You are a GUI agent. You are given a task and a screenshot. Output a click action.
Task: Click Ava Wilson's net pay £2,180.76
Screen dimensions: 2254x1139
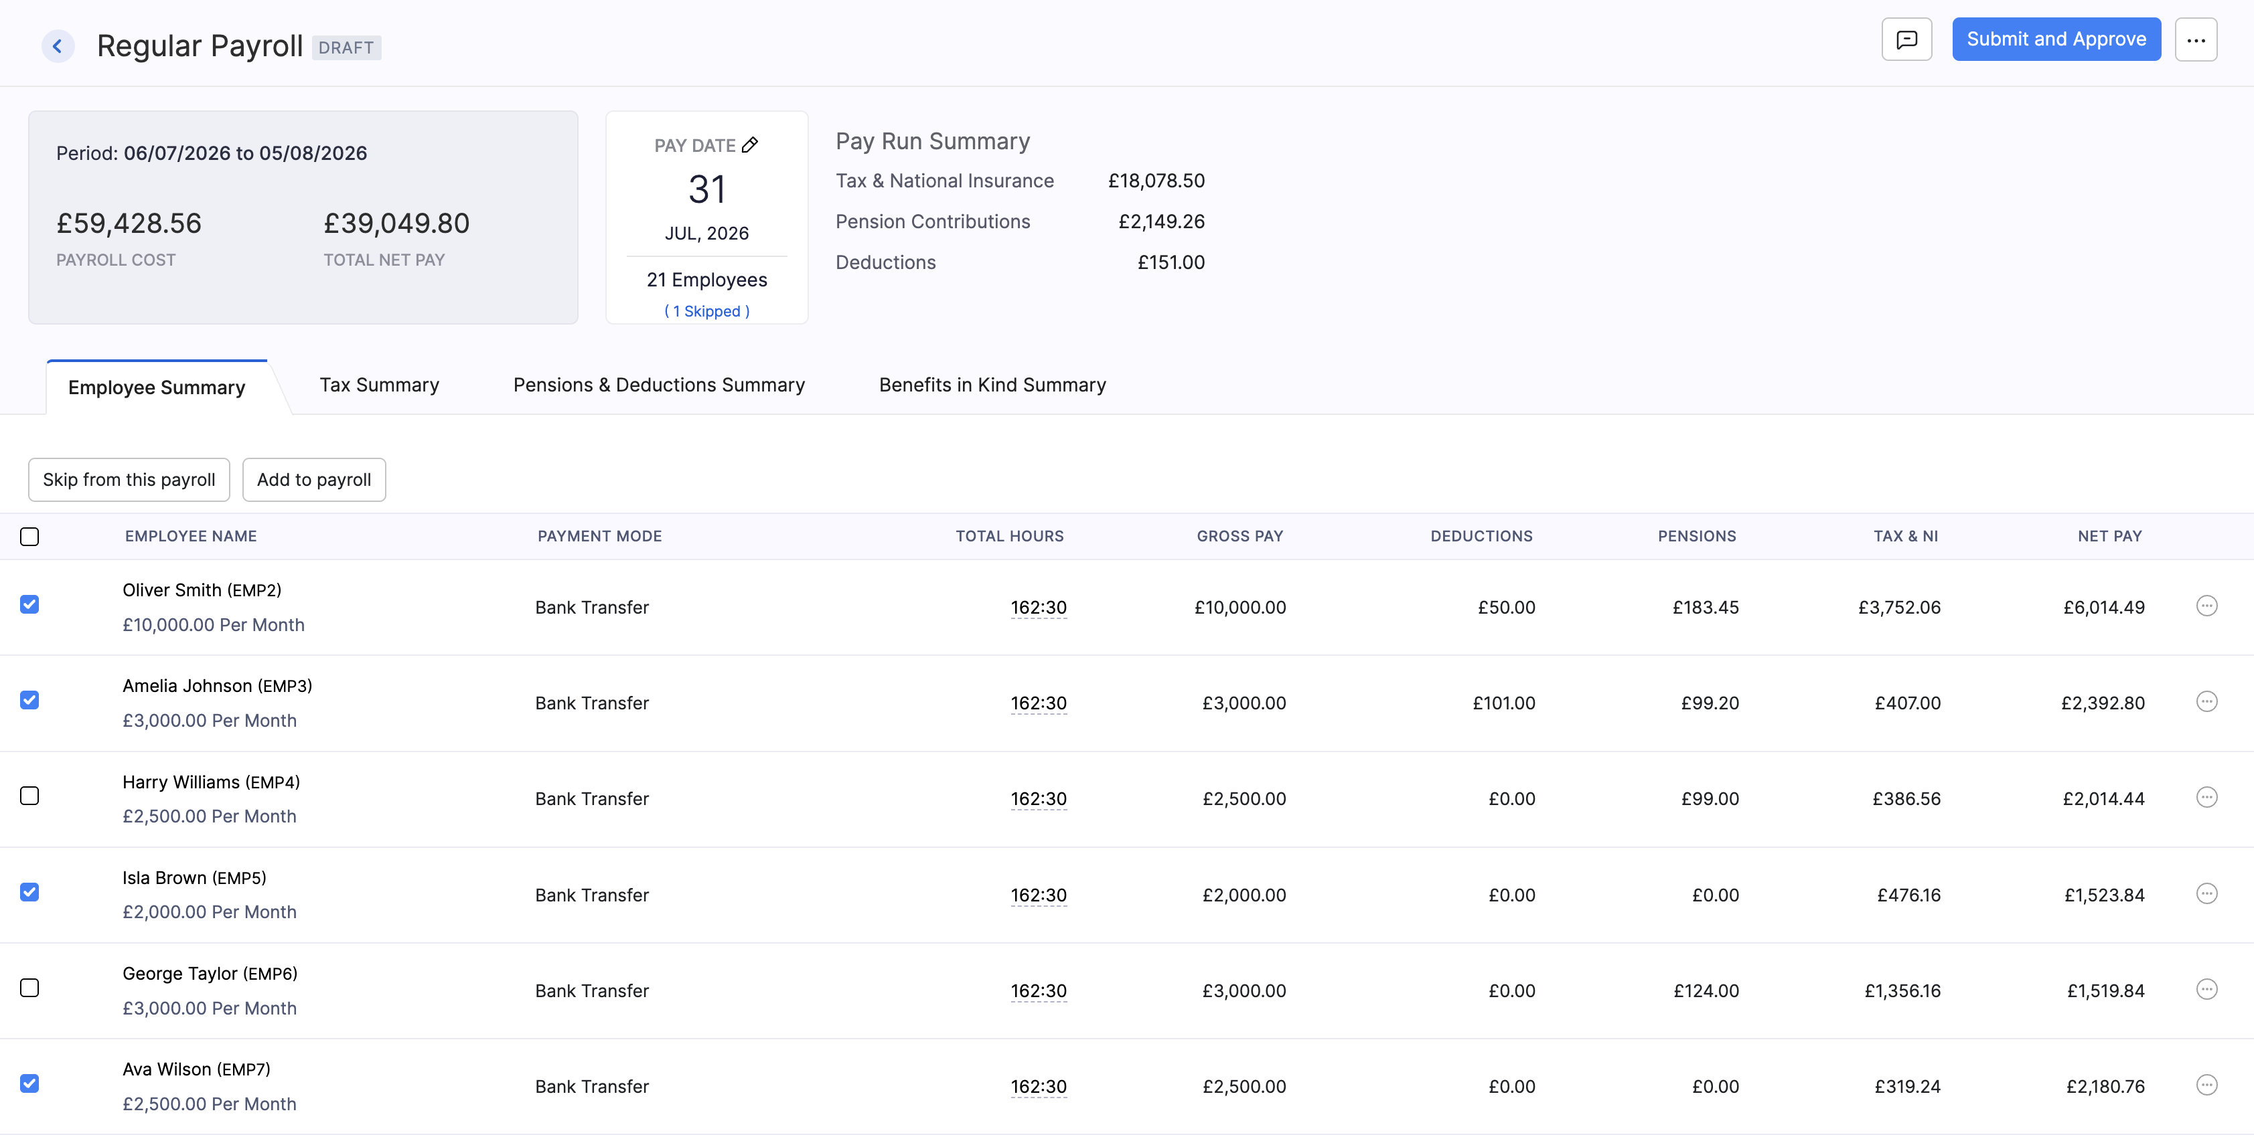point(2105,1087)
